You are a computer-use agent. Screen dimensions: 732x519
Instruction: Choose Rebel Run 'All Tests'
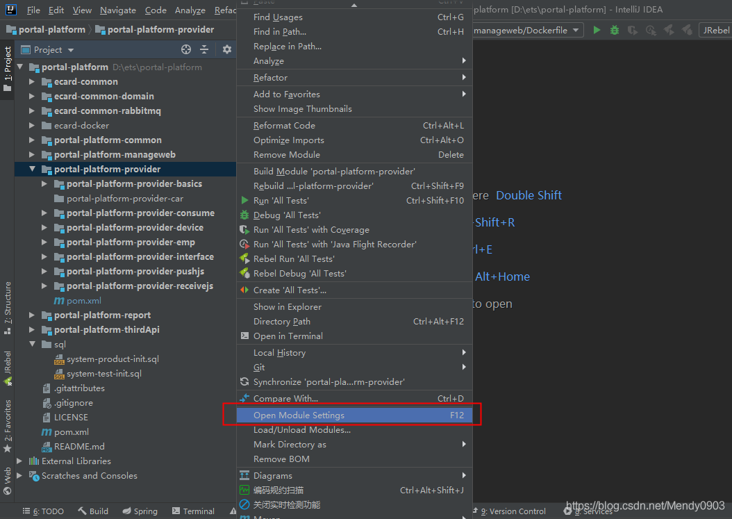pos(354,258)
